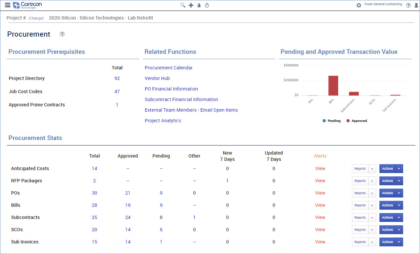Click Sub Invoices total 15
This screenshot has height=254, width=420.
[95, 242]
